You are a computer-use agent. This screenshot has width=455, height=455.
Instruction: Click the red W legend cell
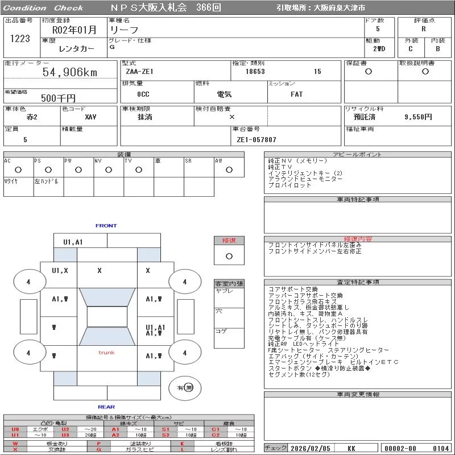click(x=15, y=443)
